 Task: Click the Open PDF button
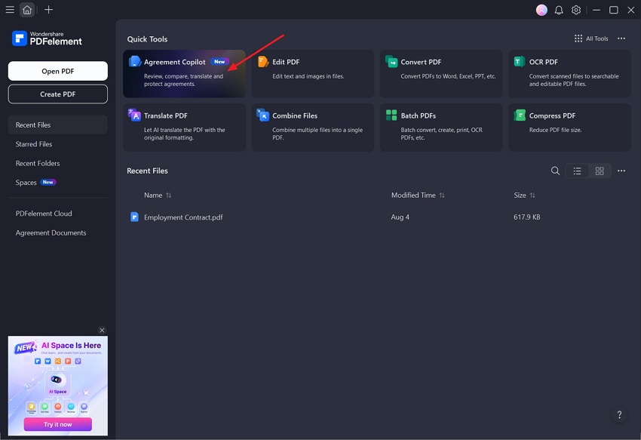click(57, 71)
